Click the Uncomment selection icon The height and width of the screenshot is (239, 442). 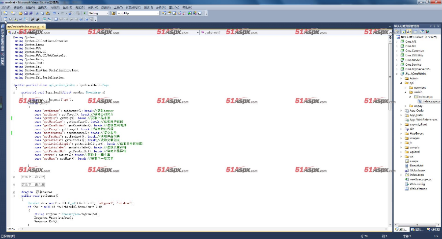(x=49, y=19)
